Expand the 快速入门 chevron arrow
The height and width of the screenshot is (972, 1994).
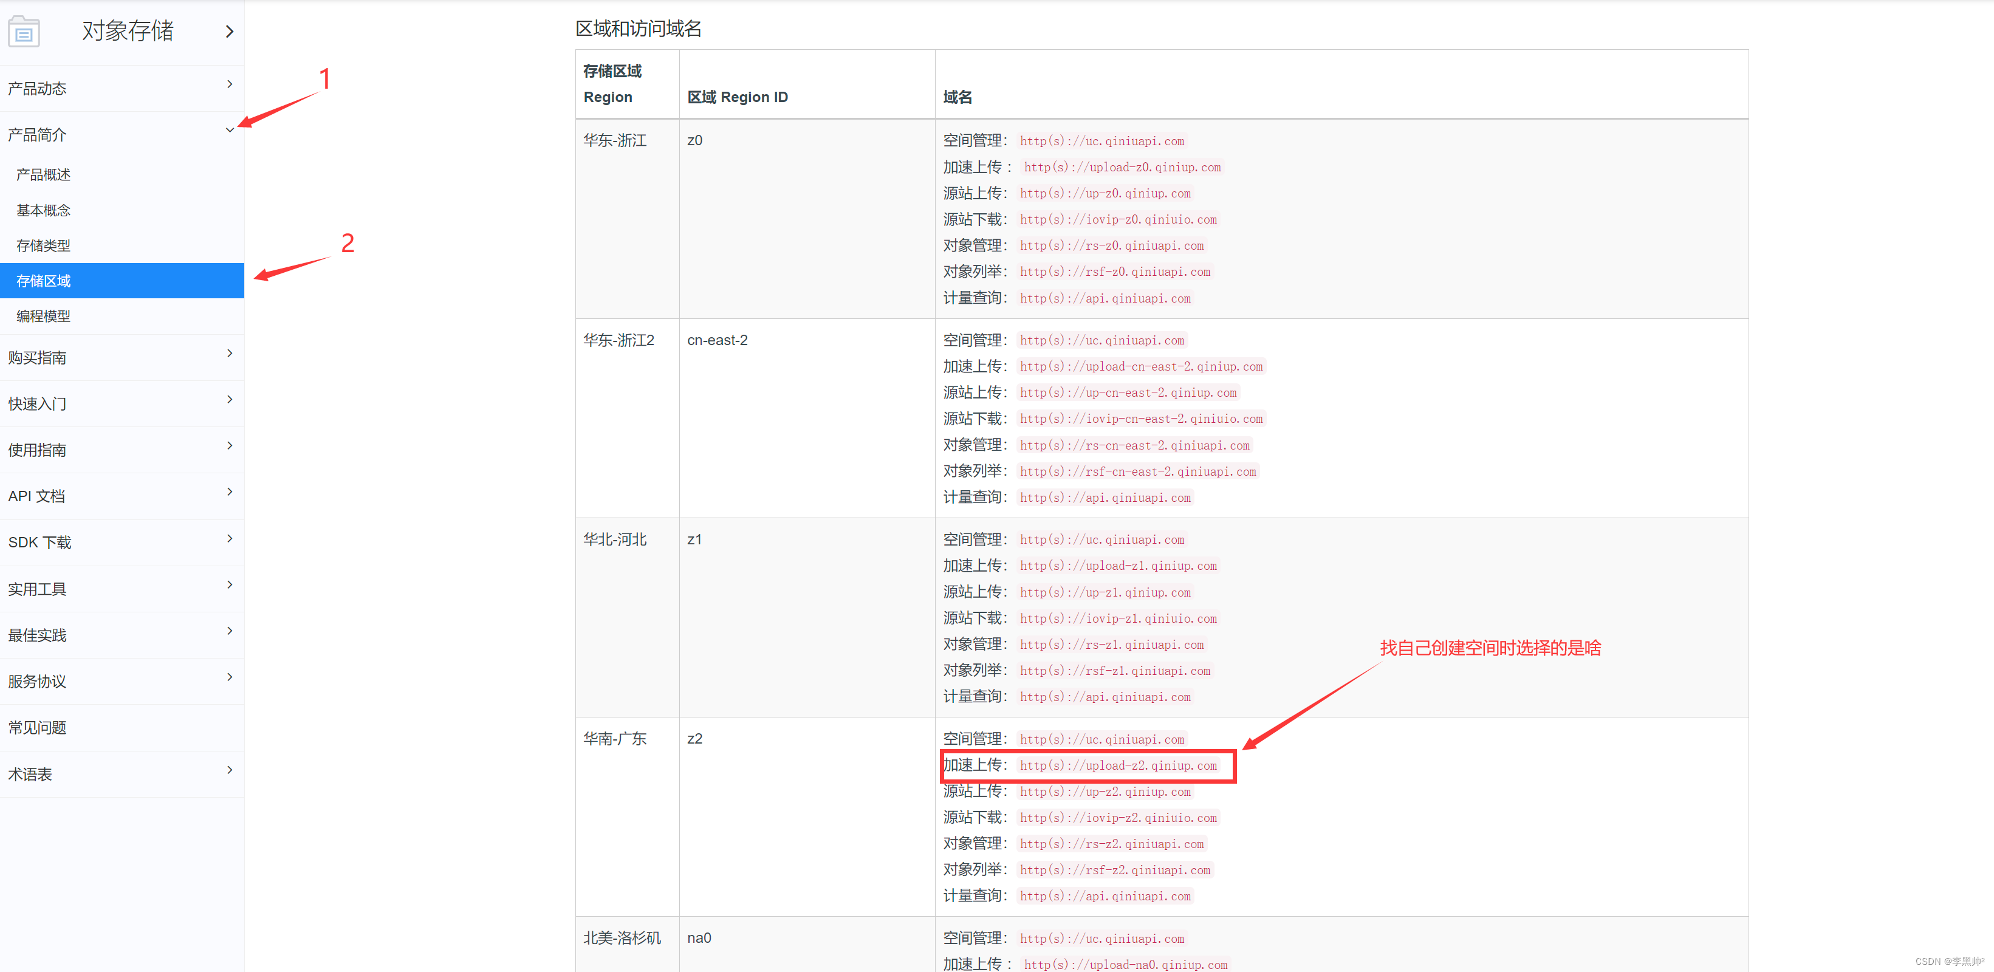229,400
